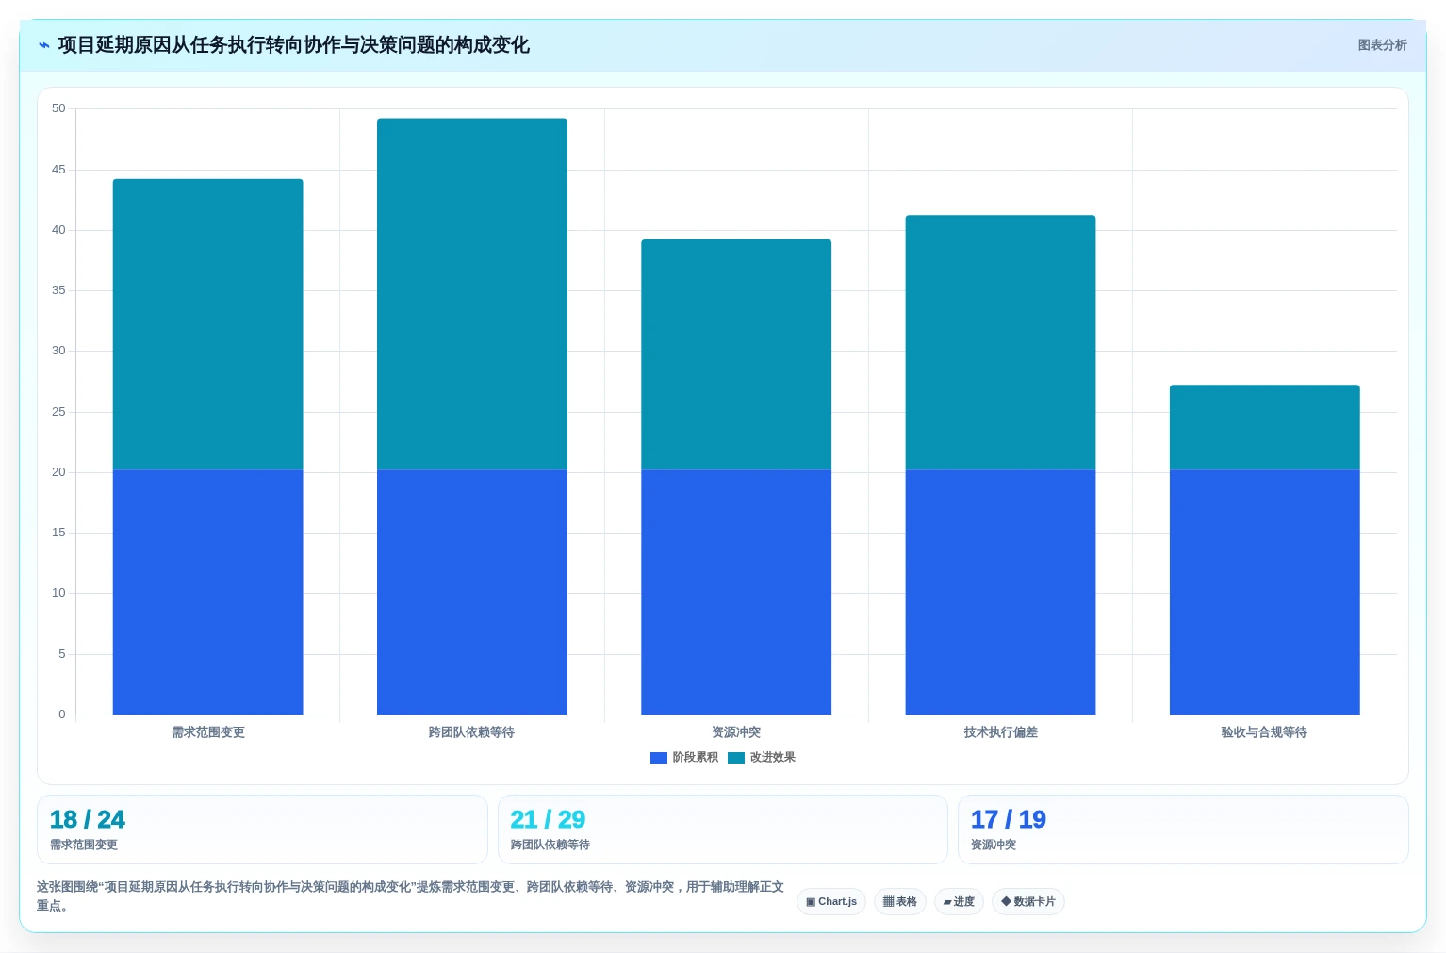The height and width of the screenshot is (953, 1446).
Task: Click the 技术执行偏差 x-axis label
Action: point(1000,732)
